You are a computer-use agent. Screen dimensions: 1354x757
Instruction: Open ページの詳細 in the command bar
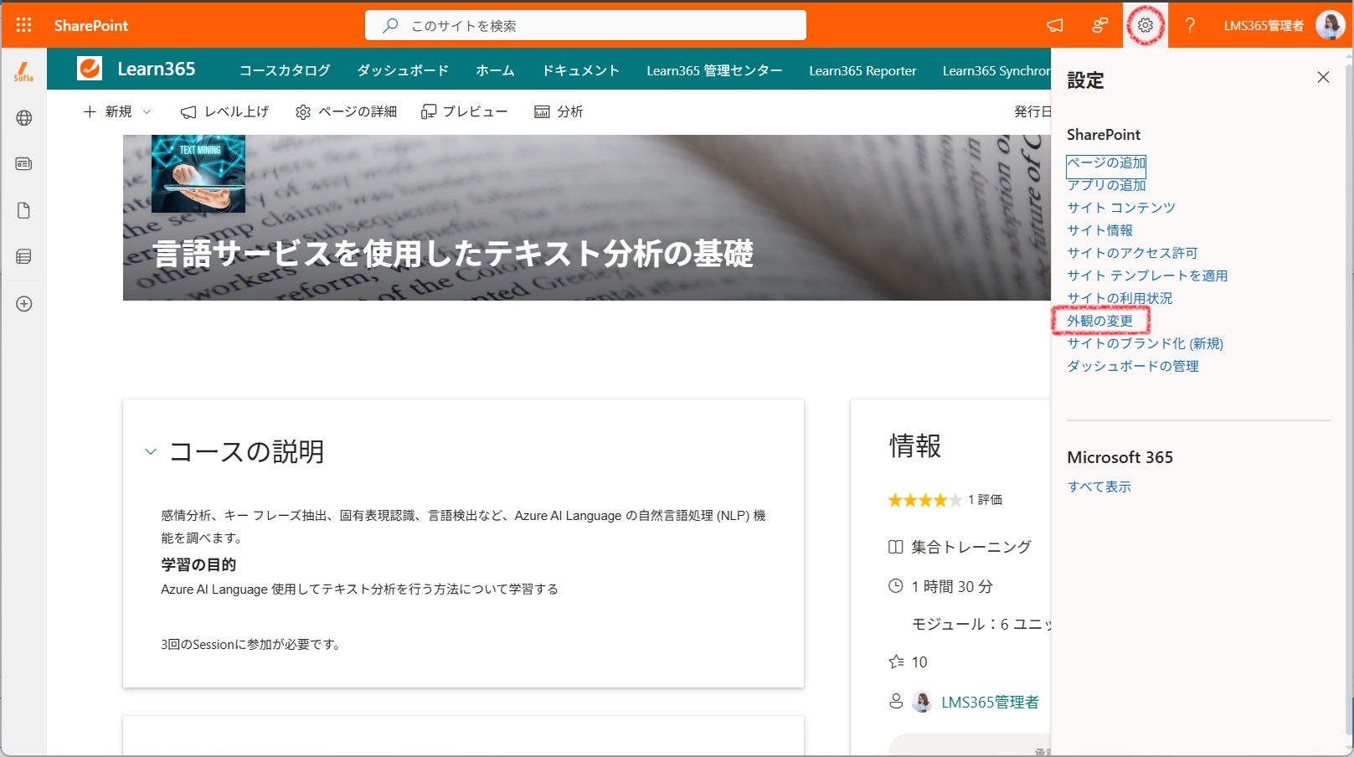click(x=346, y=111)
